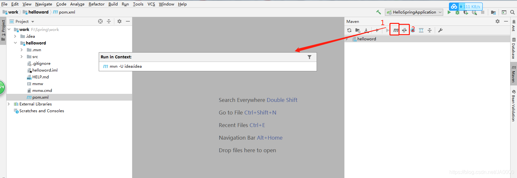The image size is (517, 178).
Task: Click the network speed cloud widget
Action: pyautogui.click(x=466, y=6)
